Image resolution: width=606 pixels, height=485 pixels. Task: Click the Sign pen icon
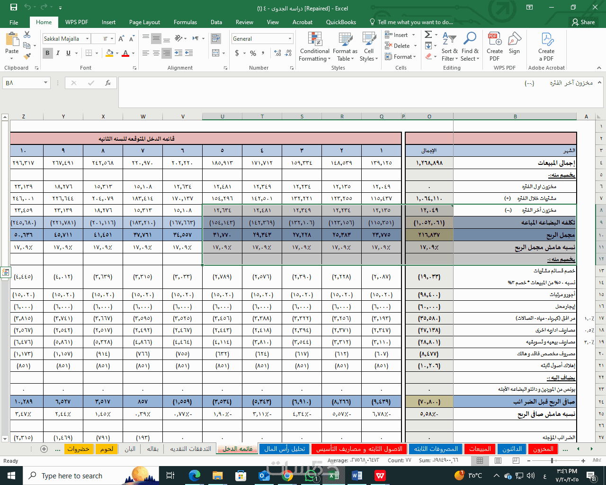click(514, 43)
